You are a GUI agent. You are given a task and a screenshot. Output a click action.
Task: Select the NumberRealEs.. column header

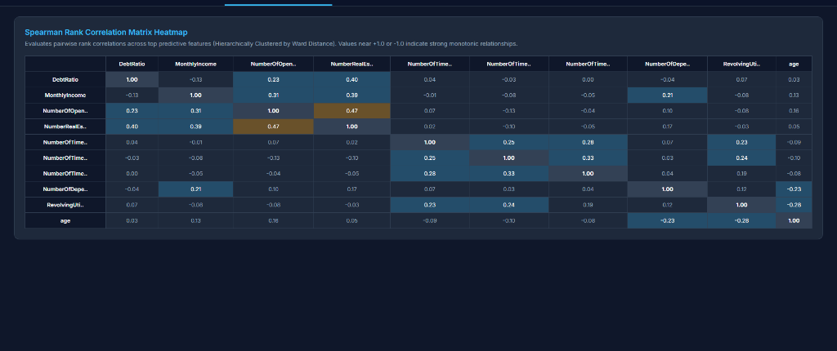pyautogui.click(x=351, y=64)
